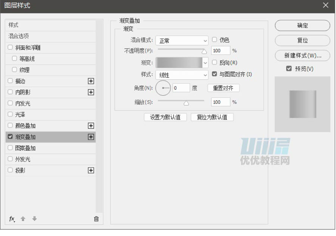Click the style preview thumbnail
This screenshot has height=236, width=336.
pyautogui.click(x=302, y=104)
